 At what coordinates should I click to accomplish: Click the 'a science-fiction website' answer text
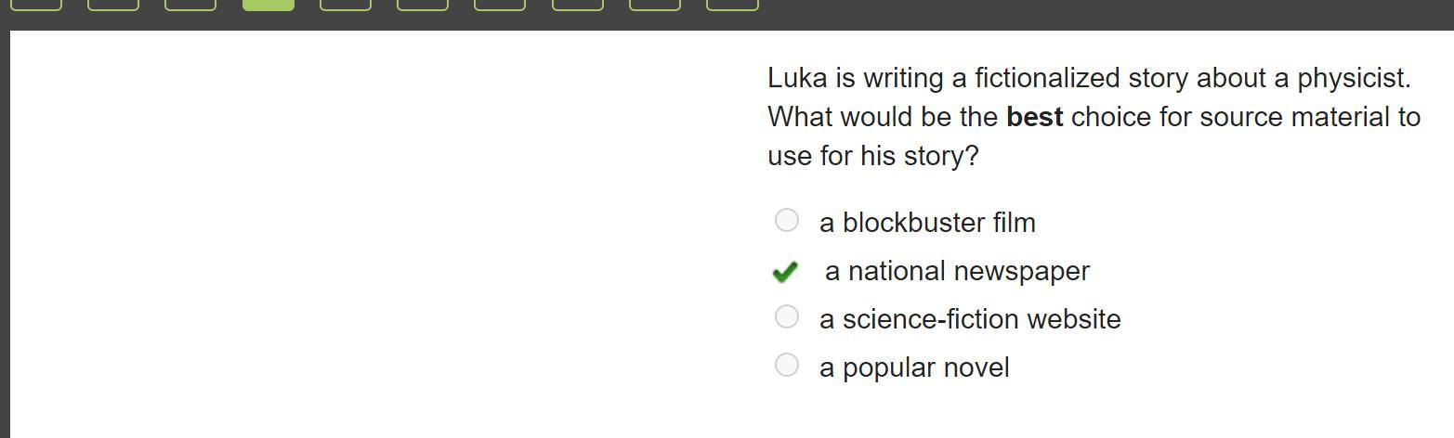[x=970, y=319]
